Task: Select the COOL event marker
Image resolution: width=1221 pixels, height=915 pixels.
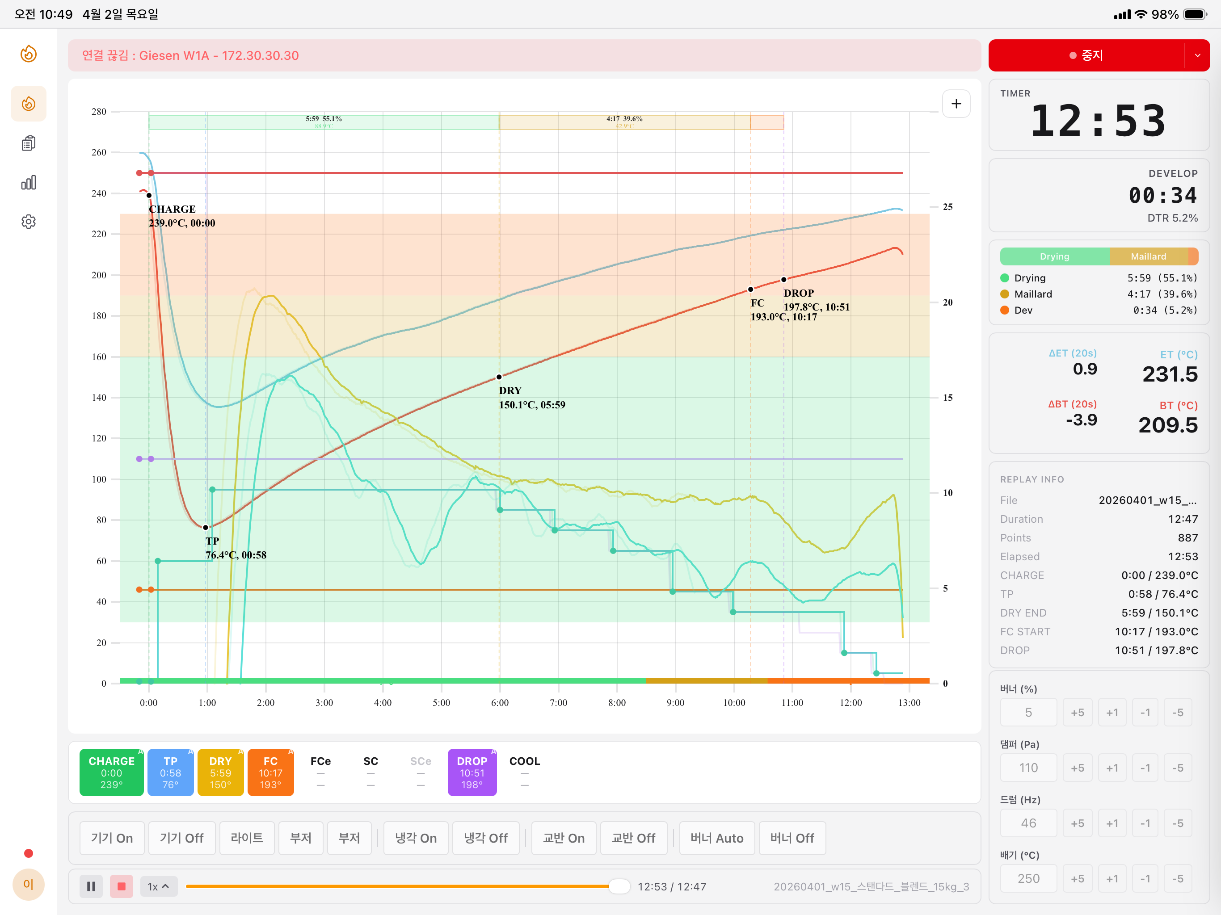Action: click(524, 772)
